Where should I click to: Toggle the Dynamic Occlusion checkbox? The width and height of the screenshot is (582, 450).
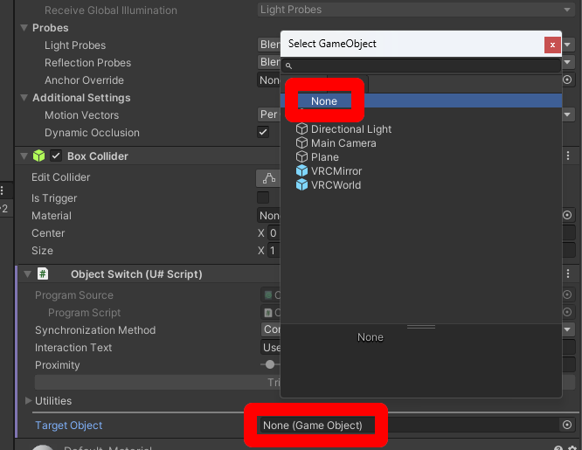point(263,132)
